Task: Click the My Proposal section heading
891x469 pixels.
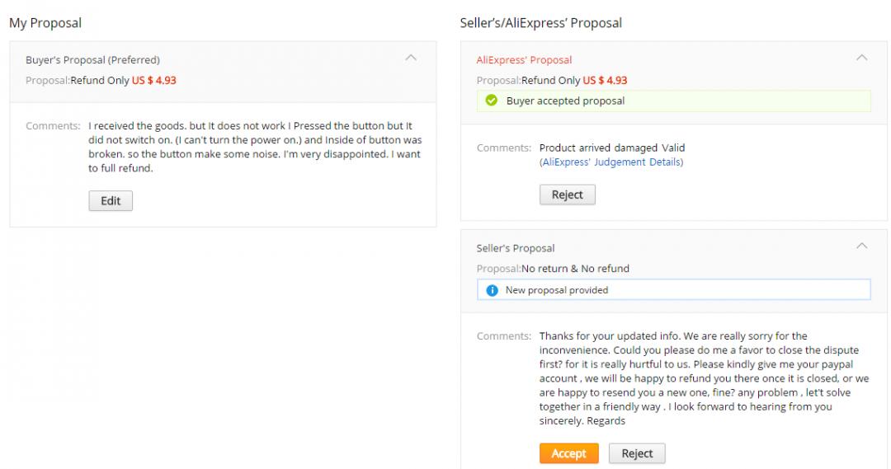Action: pyautogui.click(x=45, y=23)
